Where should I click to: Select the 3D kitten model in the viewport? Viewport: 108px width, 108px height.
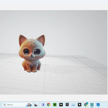32,53
